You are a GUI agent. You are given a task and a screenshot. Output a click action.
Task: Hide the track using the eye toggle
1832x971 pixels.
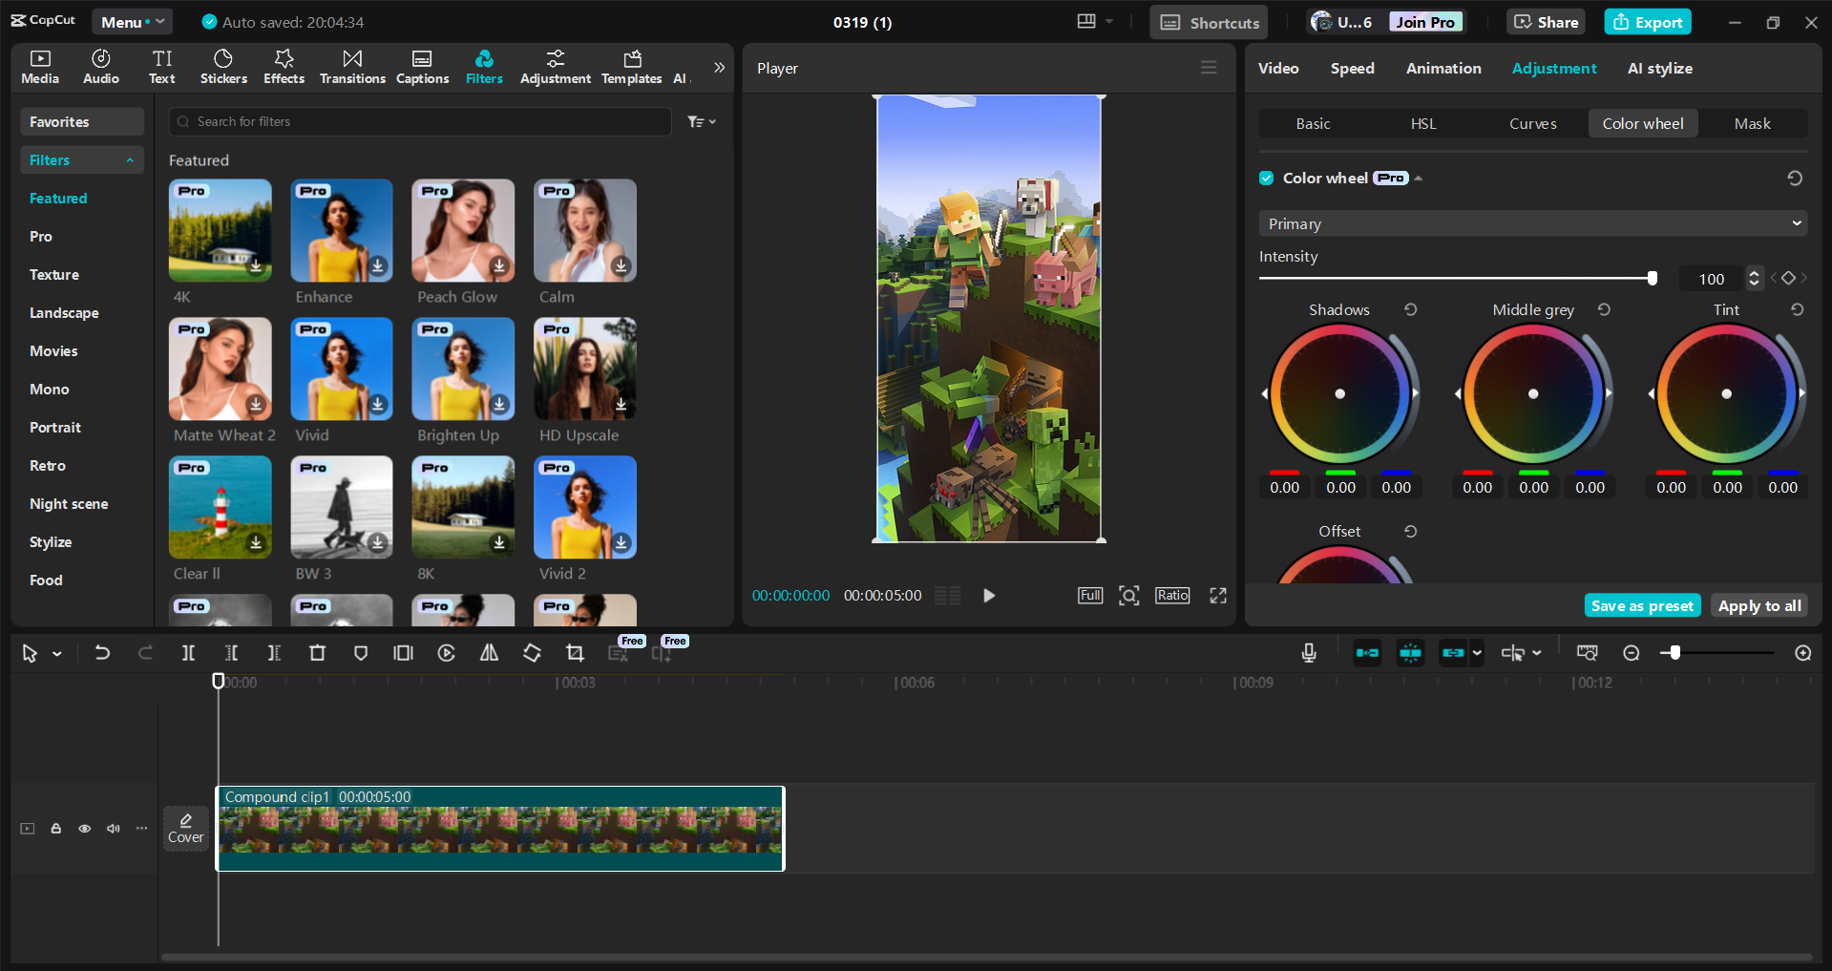coord(84,829)
